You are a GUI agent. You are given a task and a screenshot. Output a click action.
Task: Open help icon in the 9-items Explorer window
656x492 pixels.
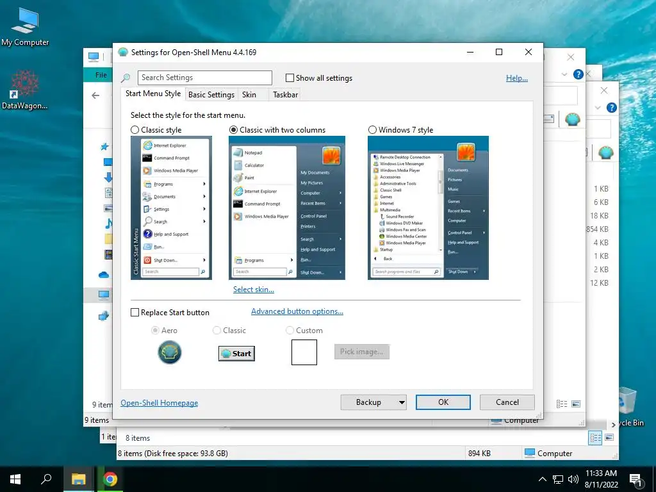coord(578,74)
